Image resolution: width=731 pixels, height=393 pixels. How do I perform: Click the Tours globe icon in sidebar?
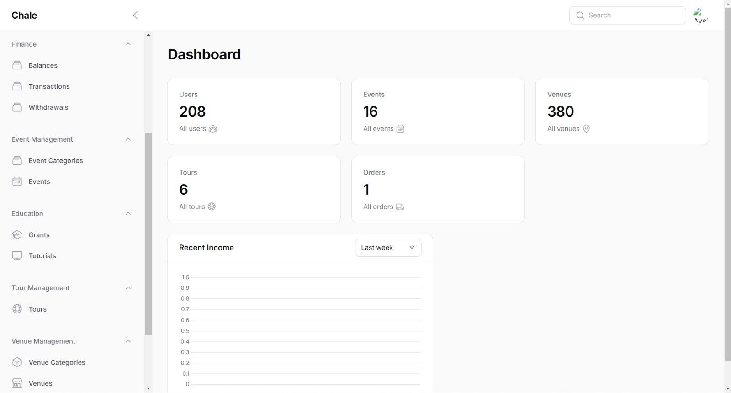17,309
